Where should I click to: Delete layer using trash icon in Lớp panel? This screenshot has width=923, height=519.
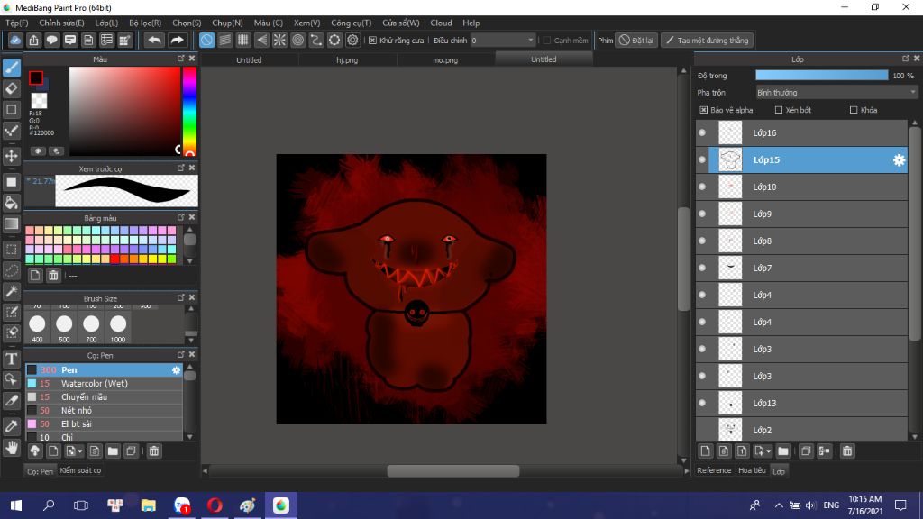coord(847,451)
